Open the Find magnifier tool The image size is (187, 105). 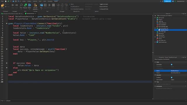coord(21,5)
